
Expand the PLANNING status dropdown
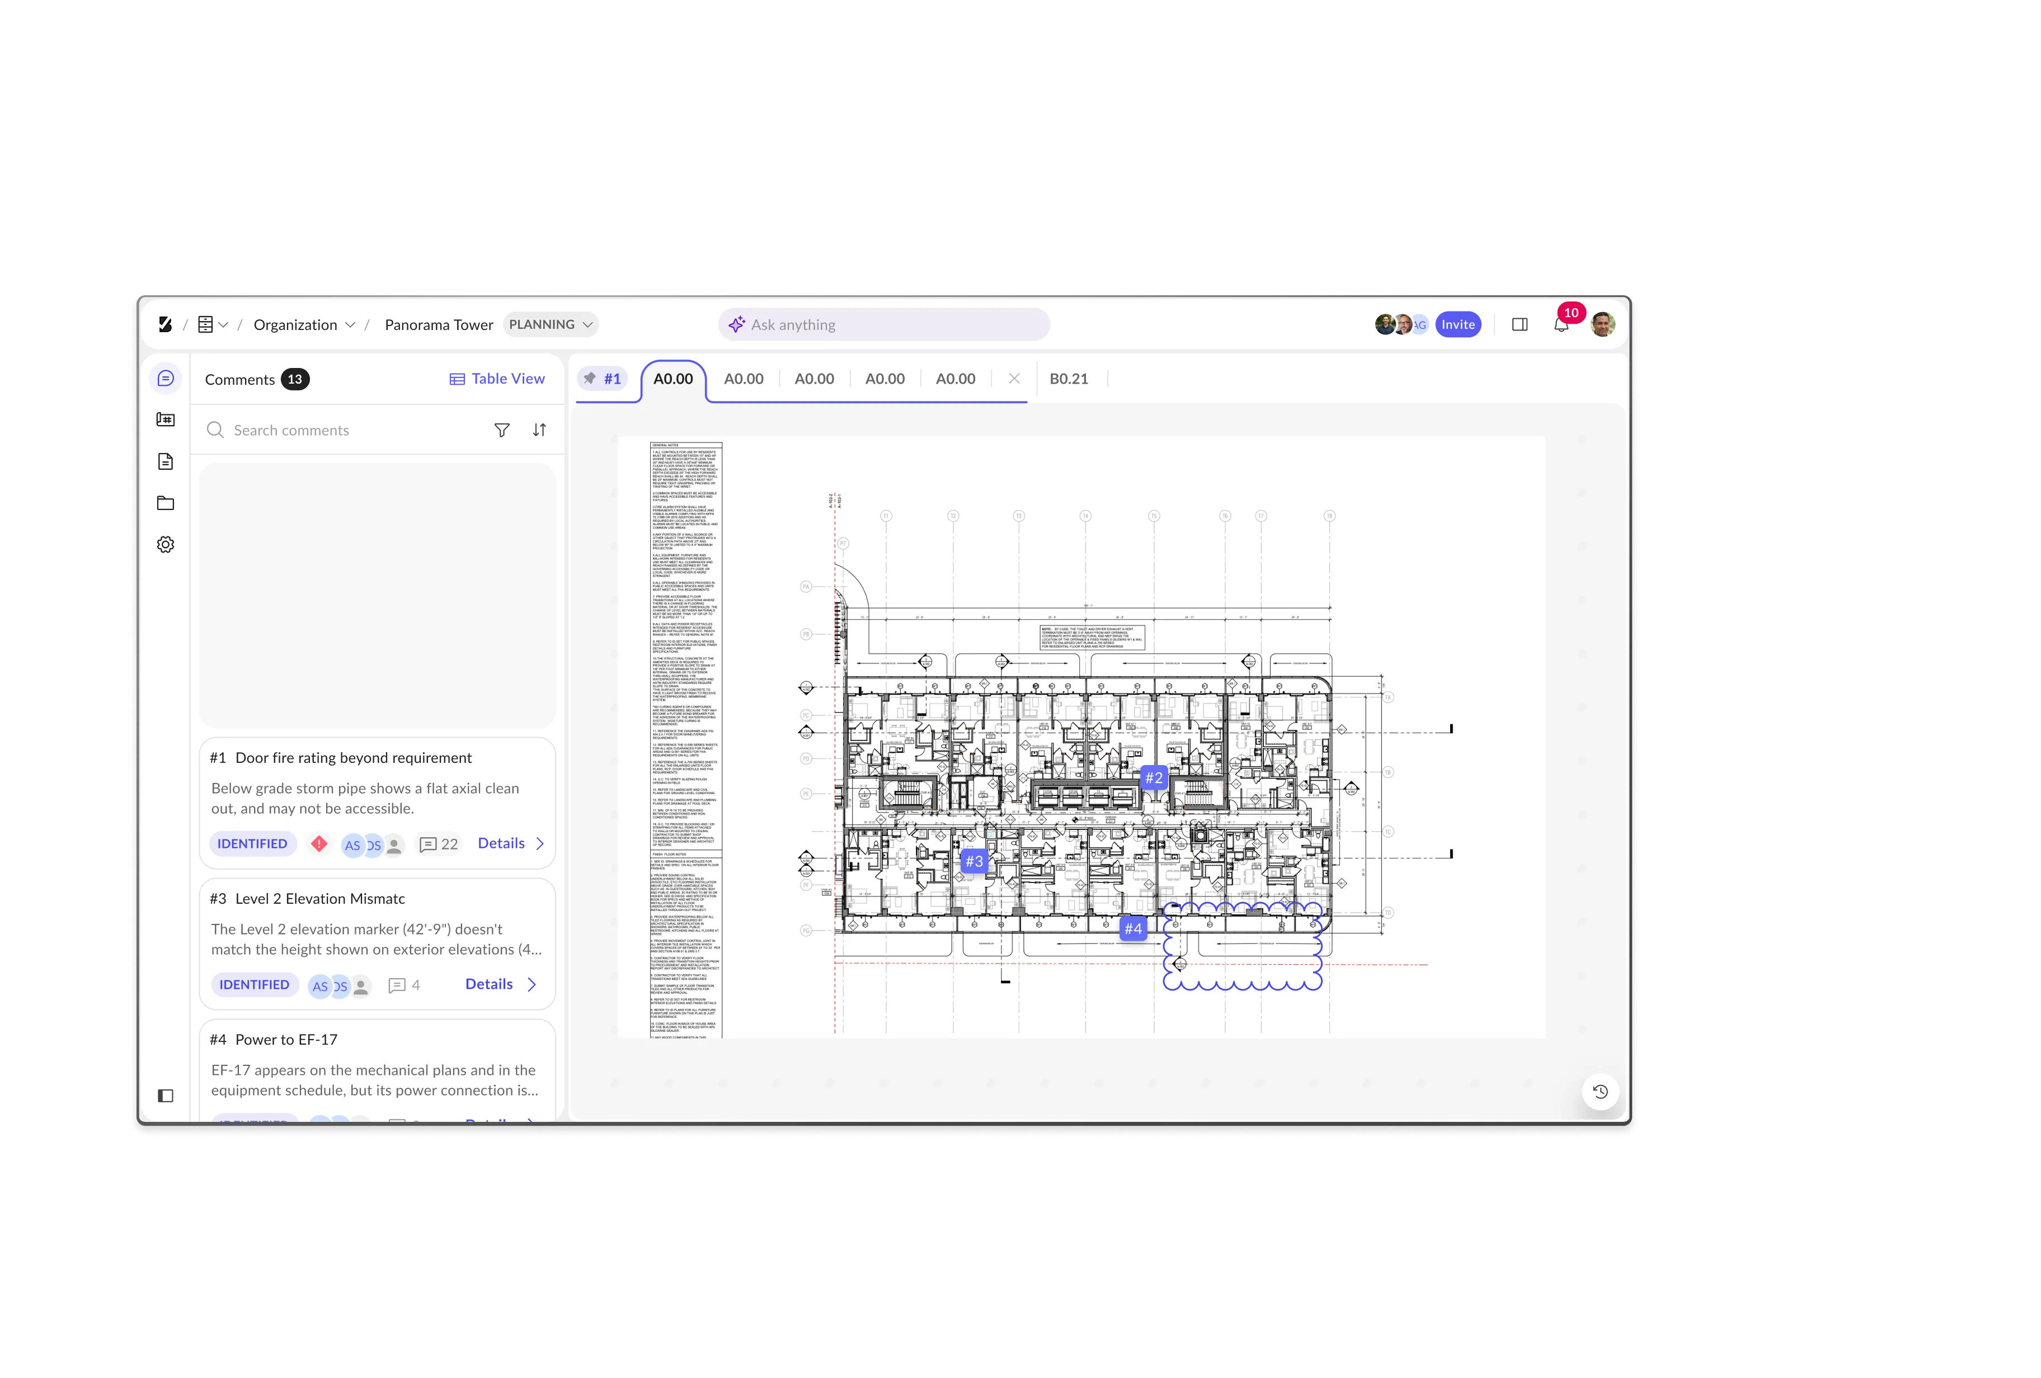(x=551, y=325)
